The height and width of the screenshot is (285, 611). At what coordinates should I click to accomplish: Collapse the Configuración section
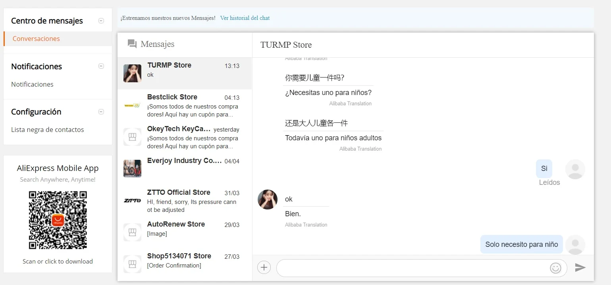tap(101, 112)
